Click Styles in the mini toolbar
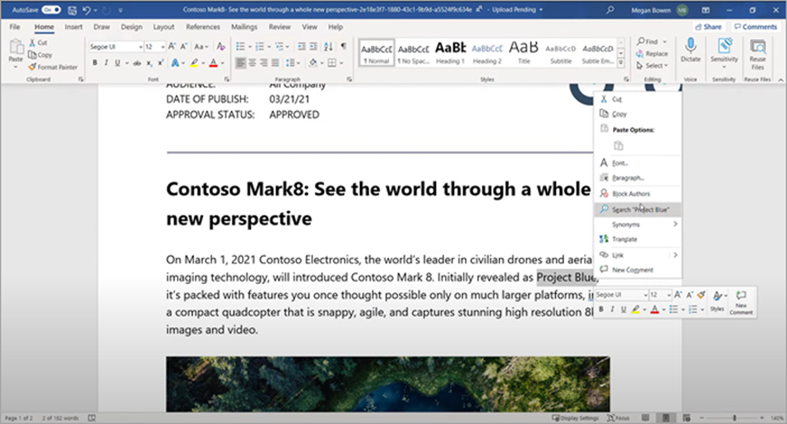 coord(718,301)
